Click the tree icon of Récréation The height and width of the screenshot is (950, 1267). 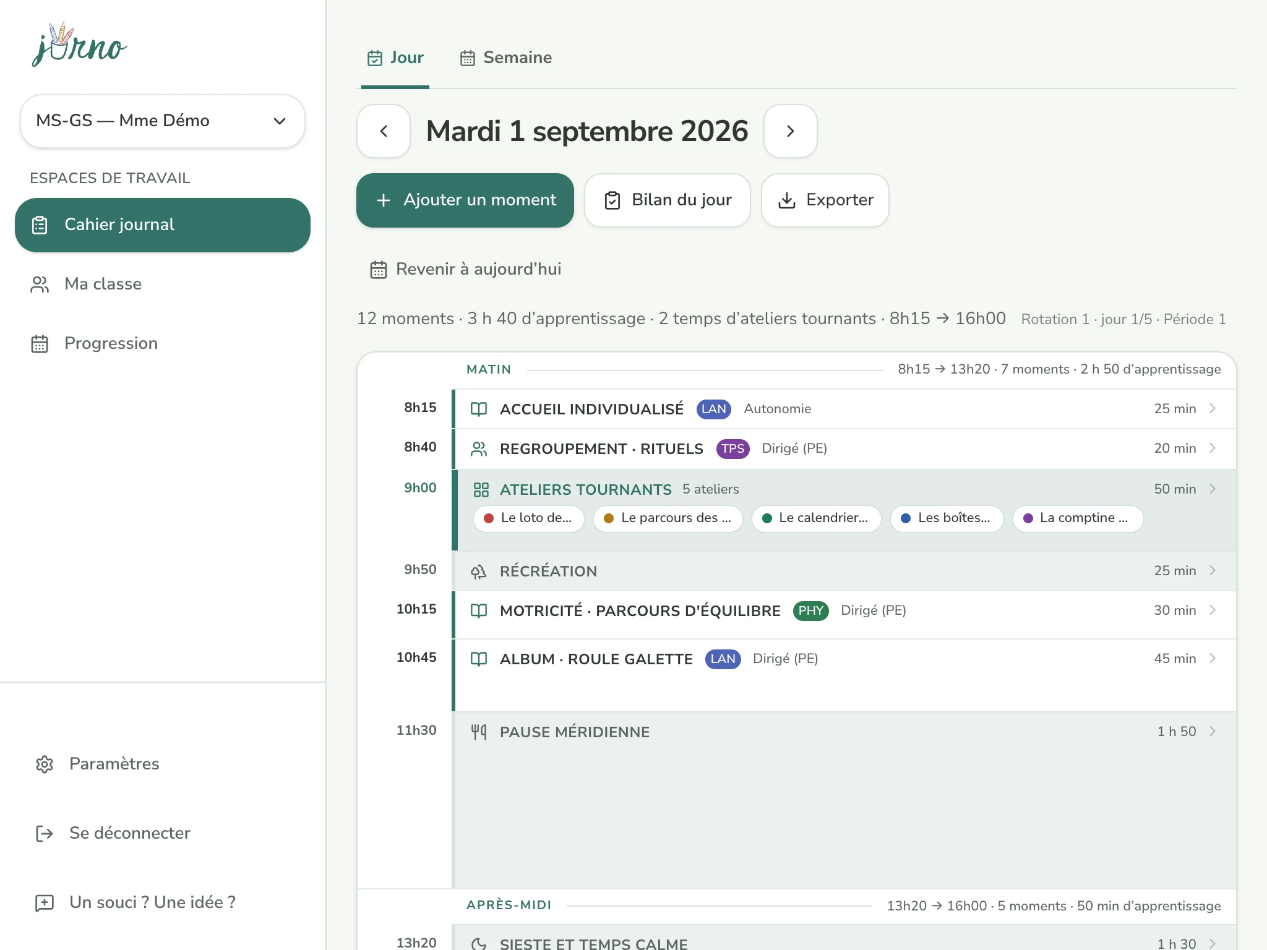[x=479, y=571]
